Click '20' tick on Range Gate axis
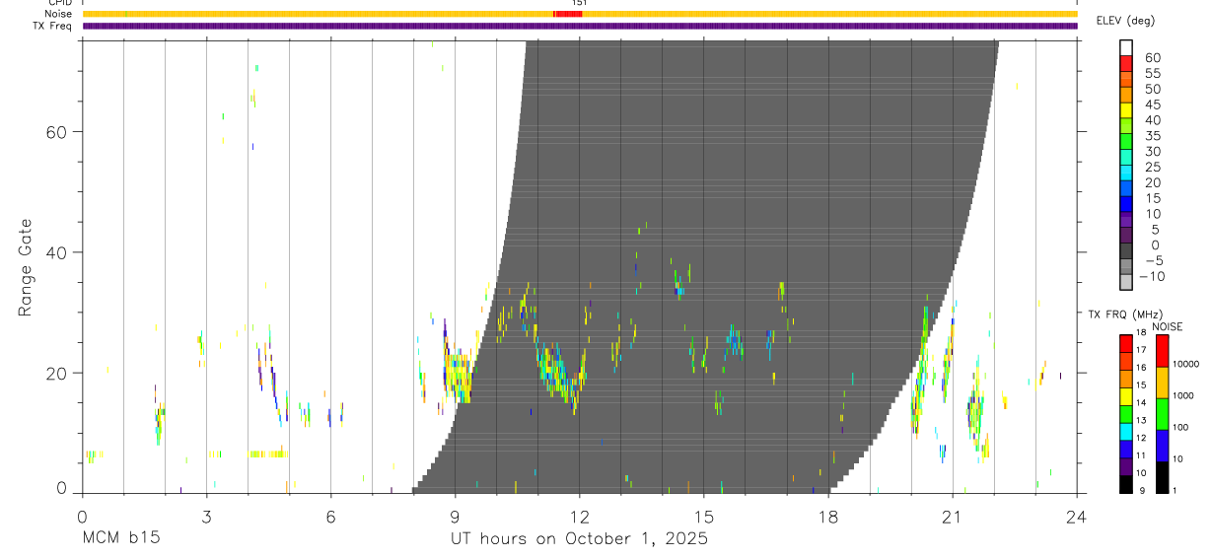1211x559 pixels. click(x=57, y=373)
